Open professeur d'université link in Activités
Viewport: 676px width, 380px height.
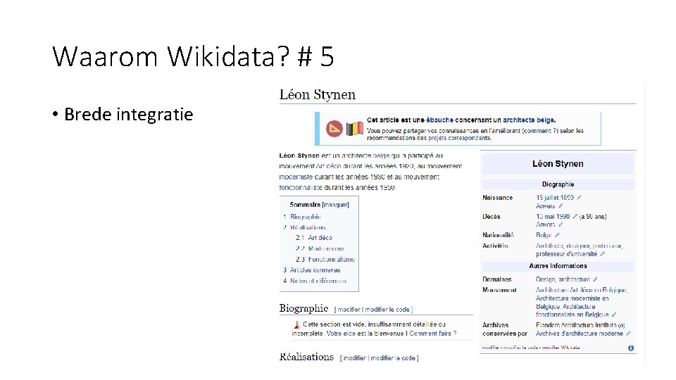click(566, 254)
